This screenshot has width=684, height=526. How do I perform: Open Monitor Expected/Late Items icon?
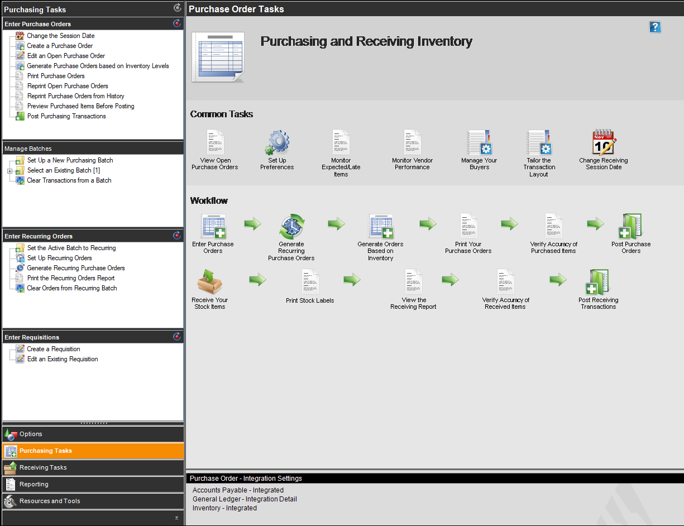coord(341,142)
